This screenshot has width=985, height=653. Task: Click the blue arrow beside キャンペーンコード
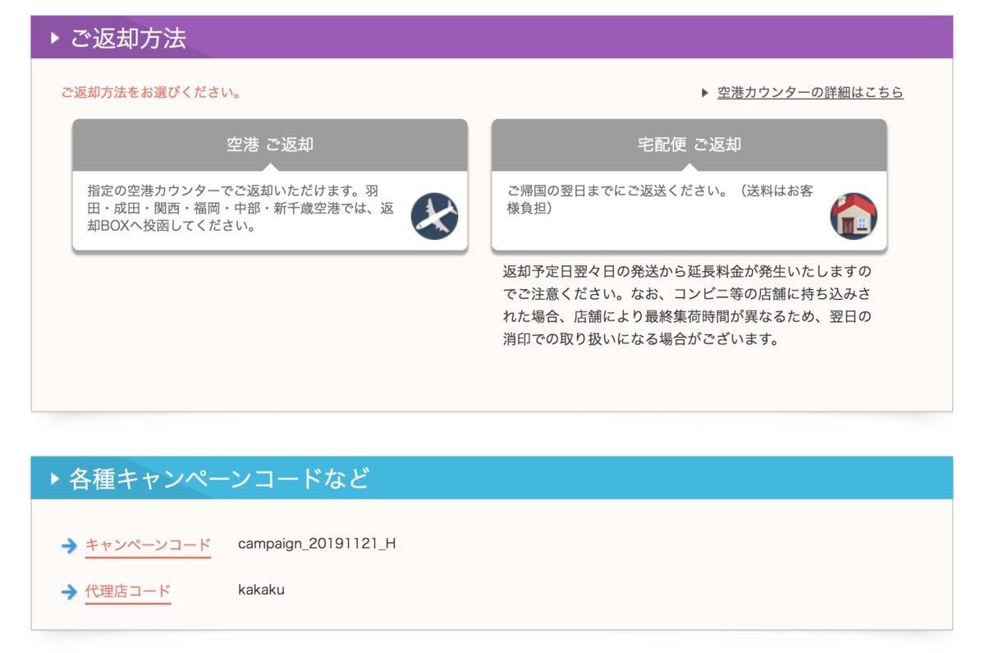pyautogui.click(x=69, y=545)
